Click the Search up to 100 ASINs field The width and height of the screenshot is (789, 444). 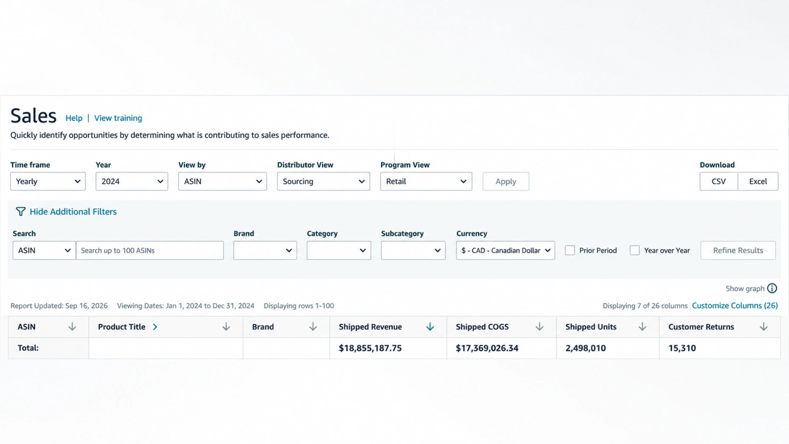click(150, 250)
